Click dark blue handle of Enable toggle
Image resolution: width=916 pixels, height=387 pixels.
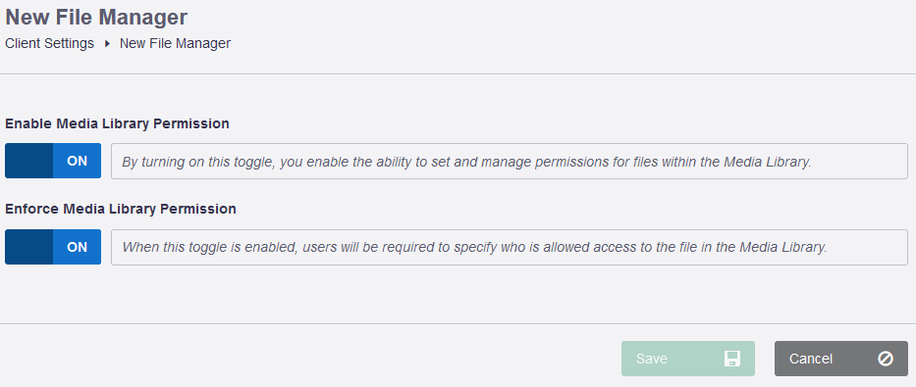click(29, 161)
